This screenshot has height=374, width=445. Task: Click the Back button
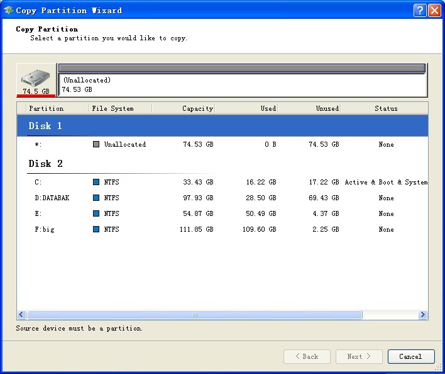pos(307,356)
